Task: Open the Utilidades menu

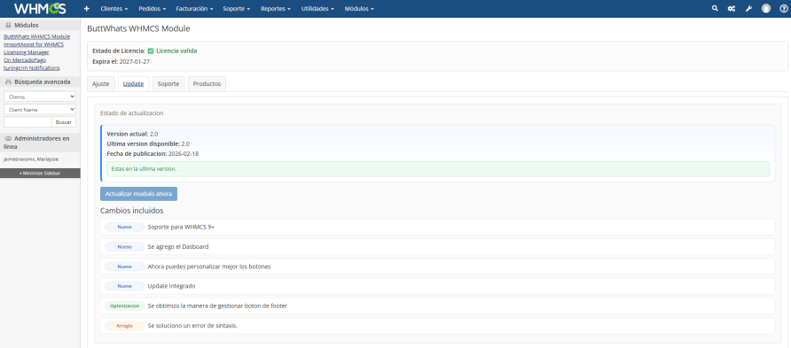Action: (317, 9)
